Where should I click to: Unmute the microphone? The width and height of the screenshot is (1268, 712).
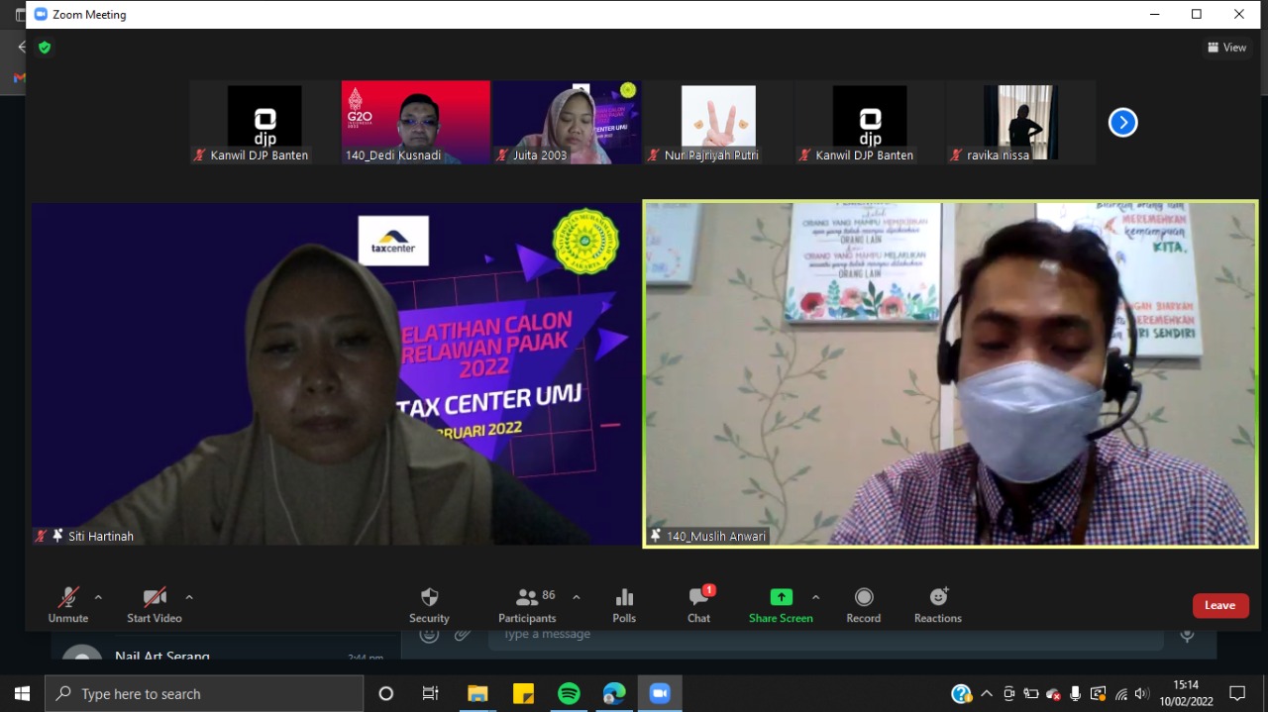68,604
